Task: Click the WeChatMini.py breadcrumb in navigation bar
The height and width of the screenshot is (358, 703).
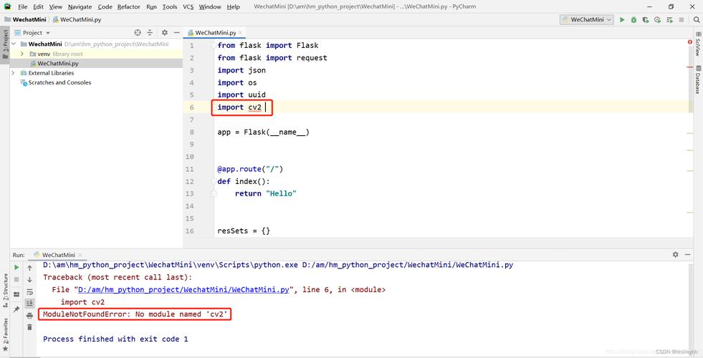Action: (x=77, y=20)
